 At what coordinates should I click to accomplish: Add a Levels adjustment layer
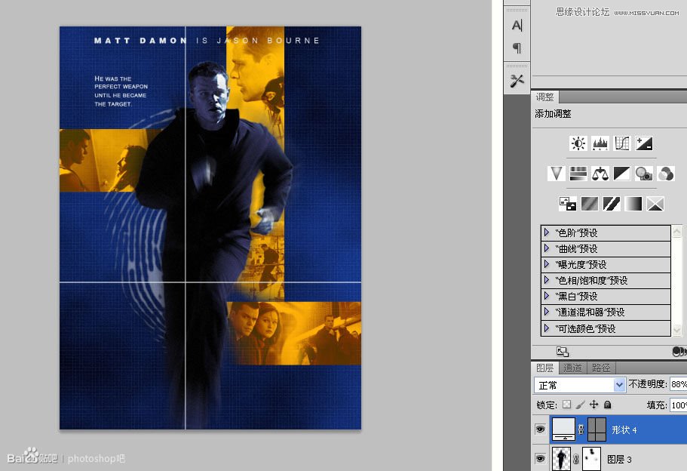(600, 143)
